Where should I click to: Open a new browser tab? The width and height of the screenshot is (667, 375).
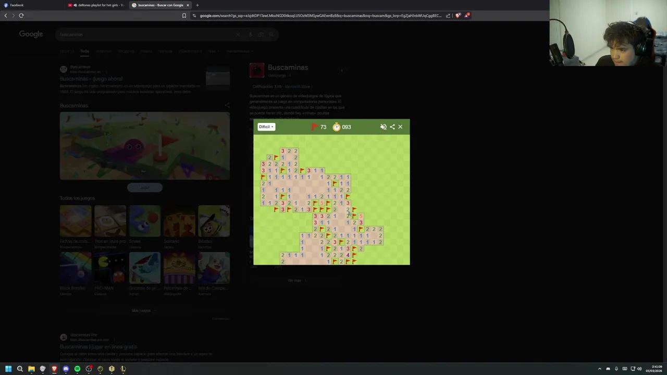(x=197, y=5)
